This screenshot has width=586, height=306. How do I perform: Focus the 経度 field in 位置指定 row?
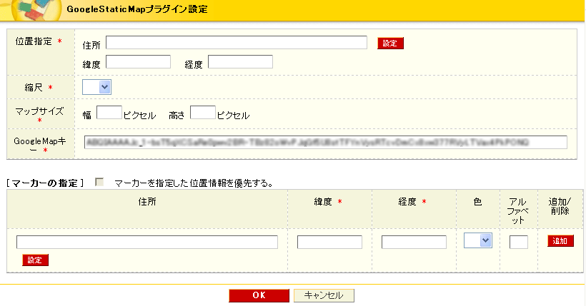point(240,62)
